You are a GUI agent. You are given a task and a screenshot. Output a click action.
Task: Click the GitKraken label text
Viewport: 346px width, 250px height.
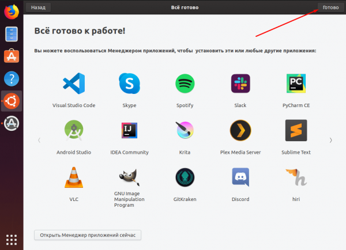185,199
